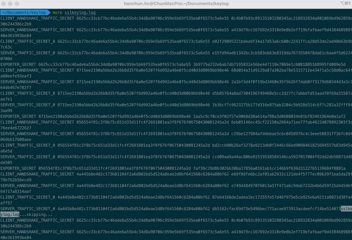
Task: Click the wrapped fragment 'aff57'
Action: 6,203
